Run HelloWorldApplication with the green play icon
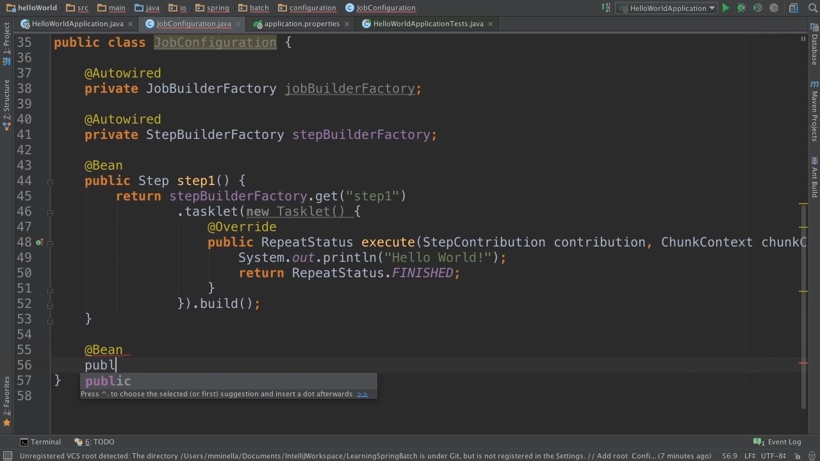Screen dimensions: 820x461 tap(726, 8)
